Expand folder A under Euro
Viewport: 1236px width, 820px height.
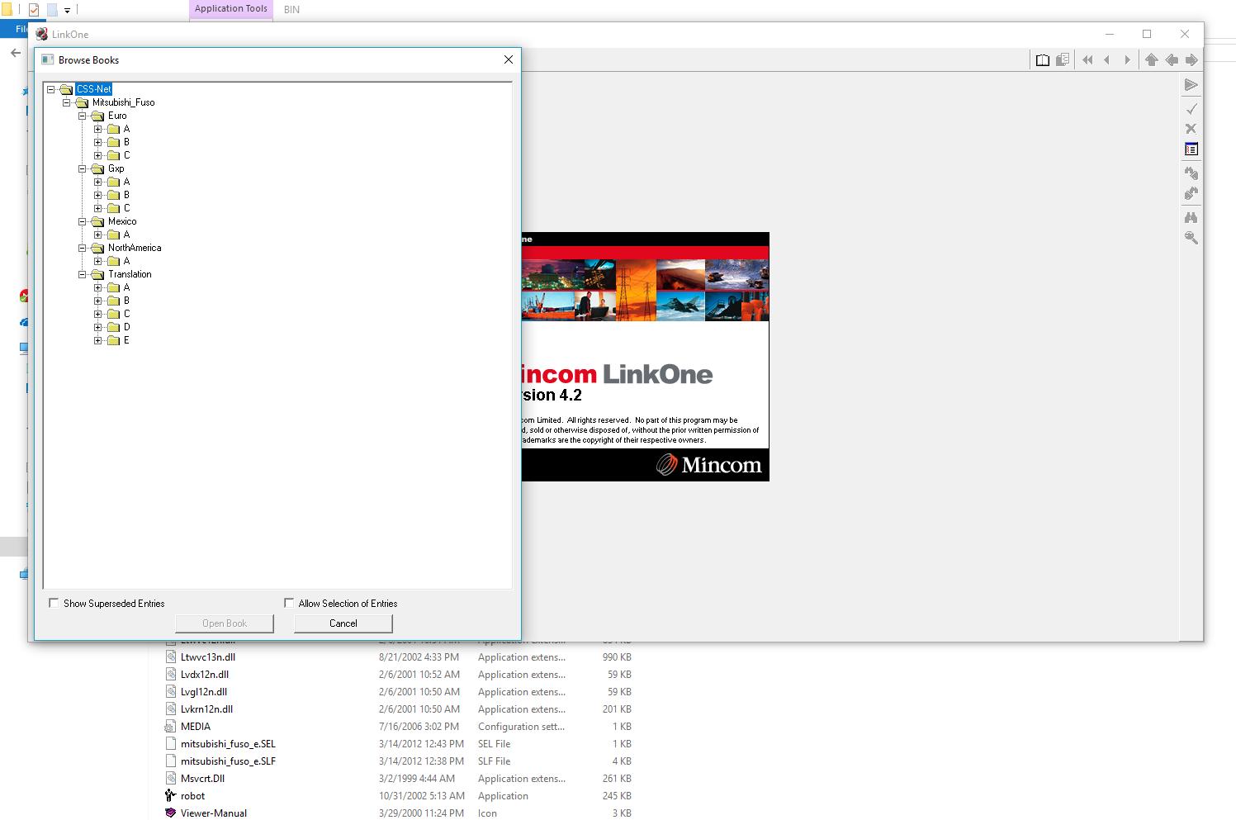coord(98,129)
